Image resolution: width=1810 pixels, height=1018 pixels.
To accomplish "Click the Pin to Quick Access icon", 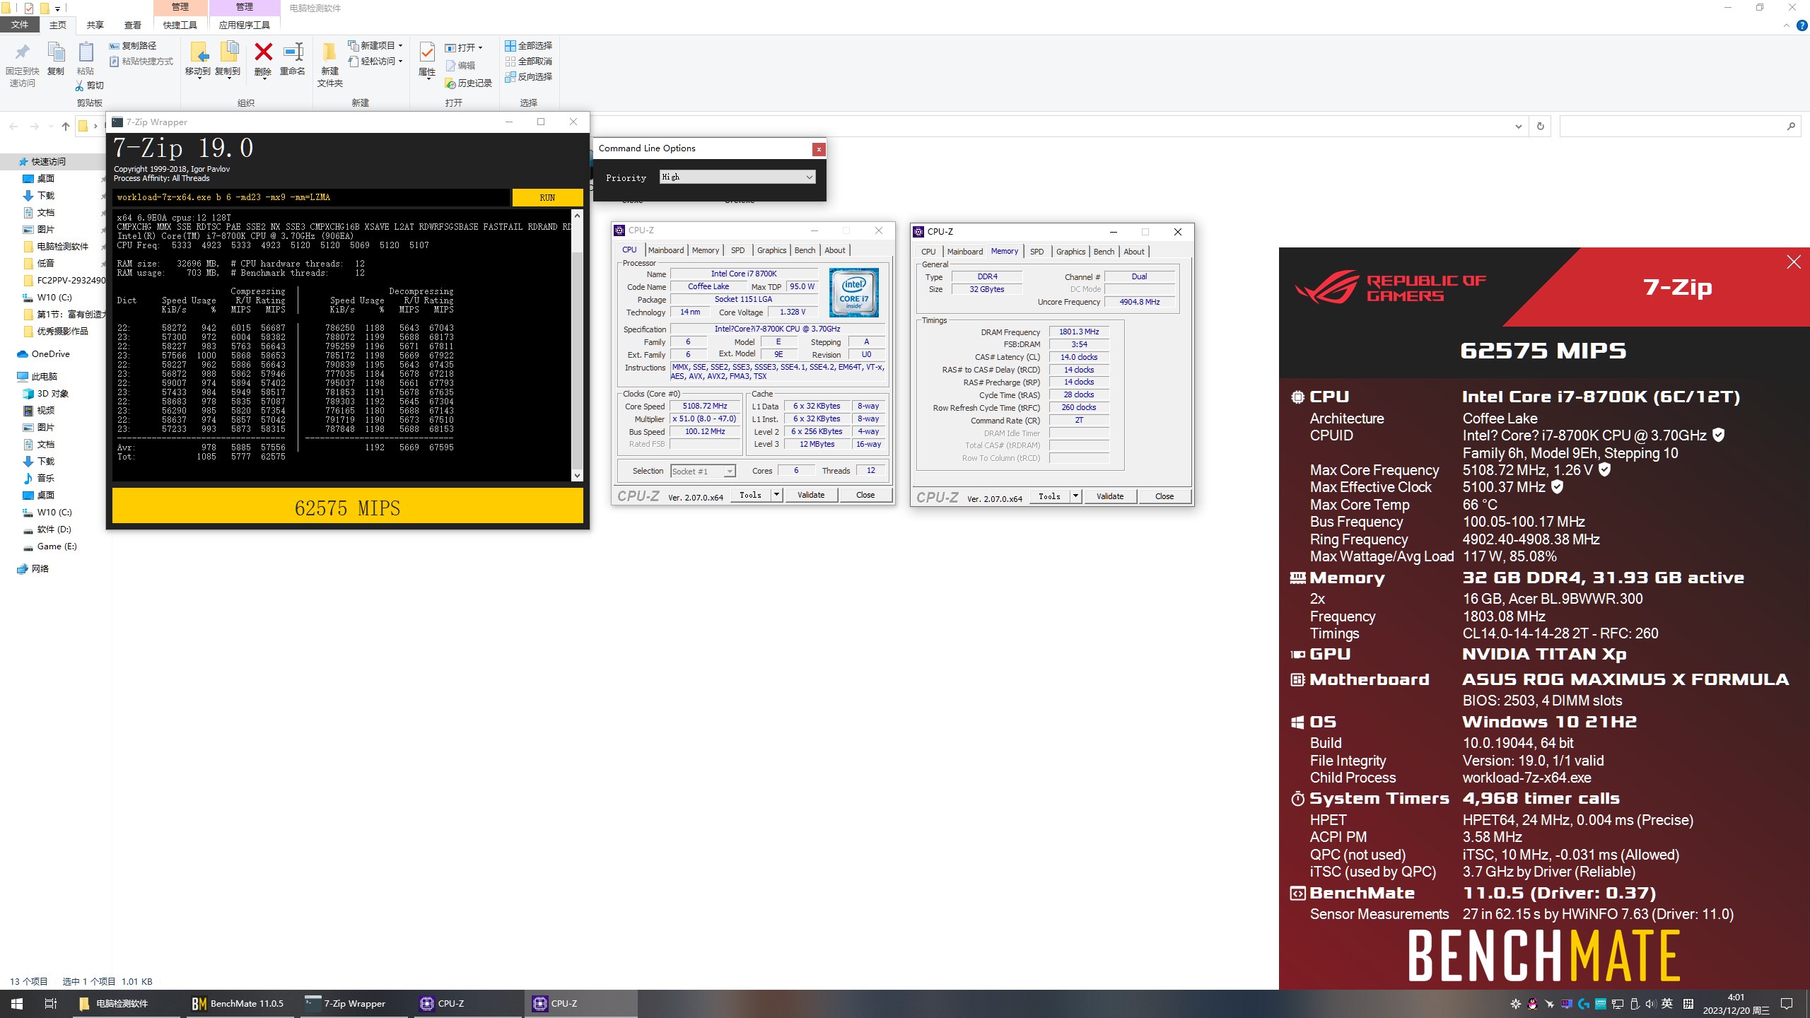I will (22, 52).
